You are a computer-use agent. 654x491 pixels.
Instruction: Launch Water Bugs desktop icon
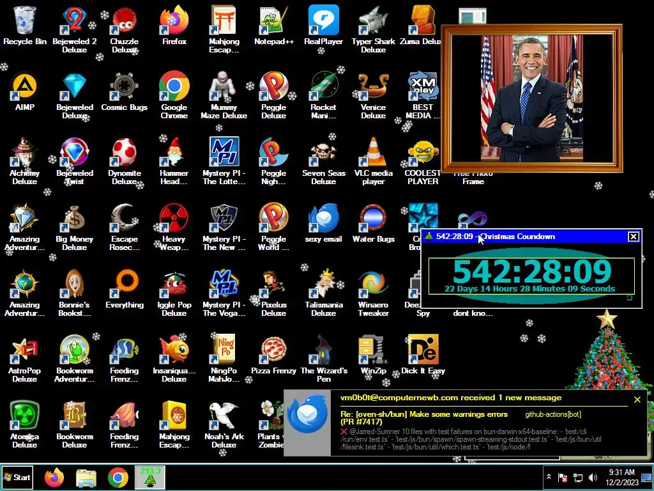(x=373, y=223)
